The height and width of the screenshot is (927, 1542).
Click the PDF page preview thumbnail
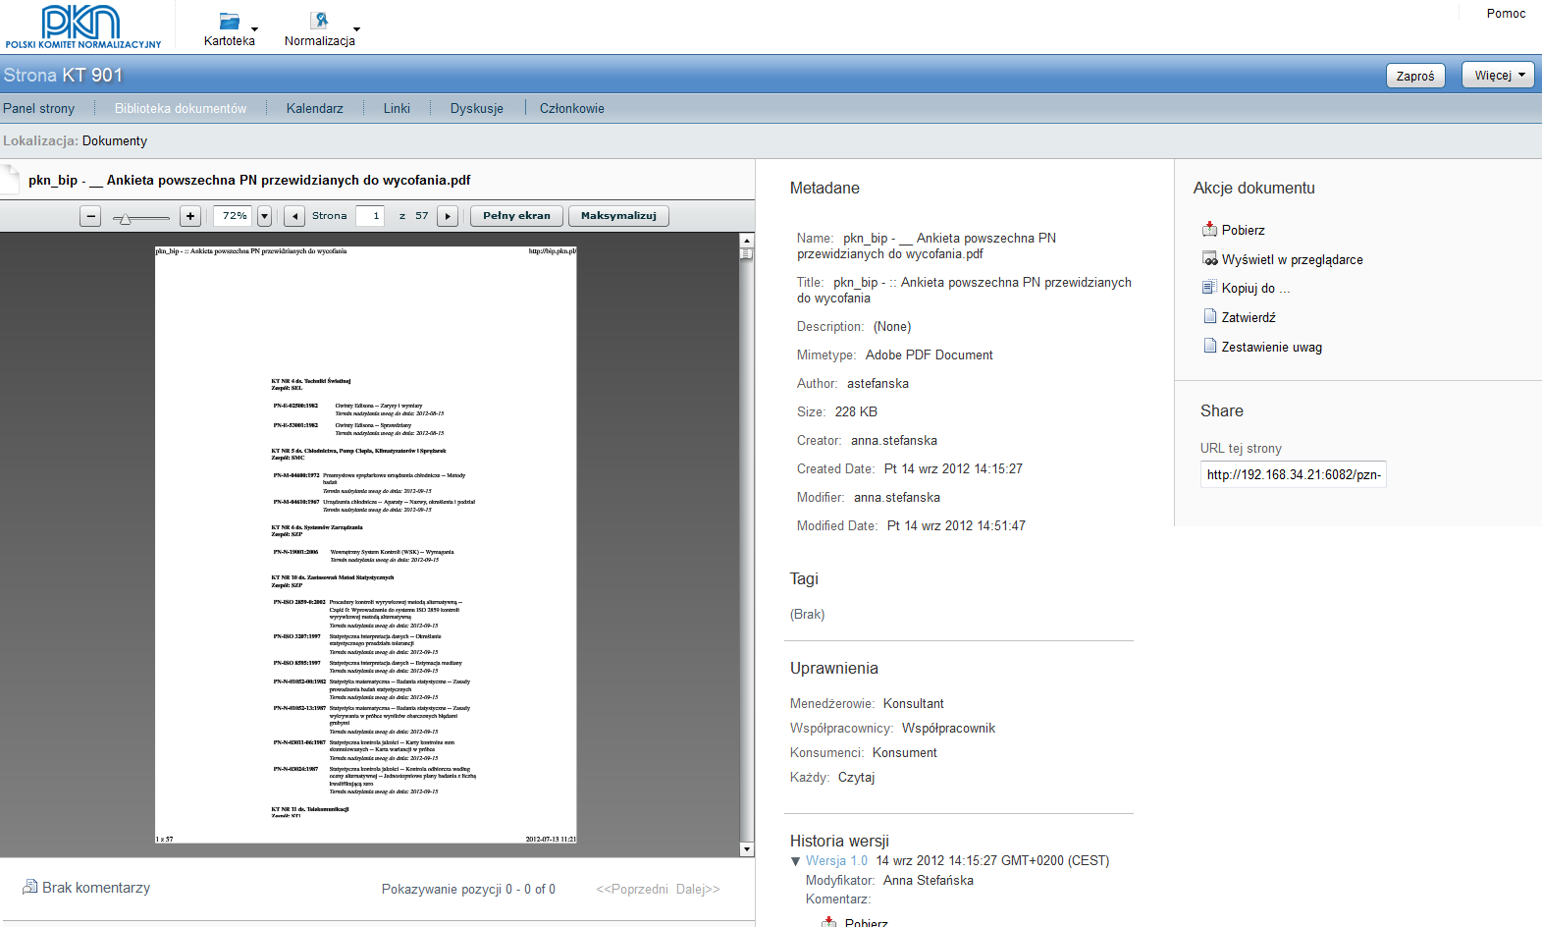click(366, 545)
